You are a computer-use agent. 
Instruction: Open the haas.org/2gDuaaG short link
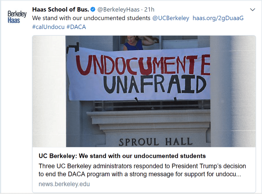point(218,18)
